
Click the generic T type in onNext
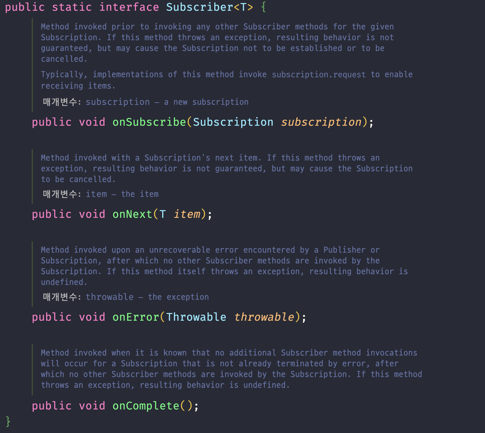point(163,214)
